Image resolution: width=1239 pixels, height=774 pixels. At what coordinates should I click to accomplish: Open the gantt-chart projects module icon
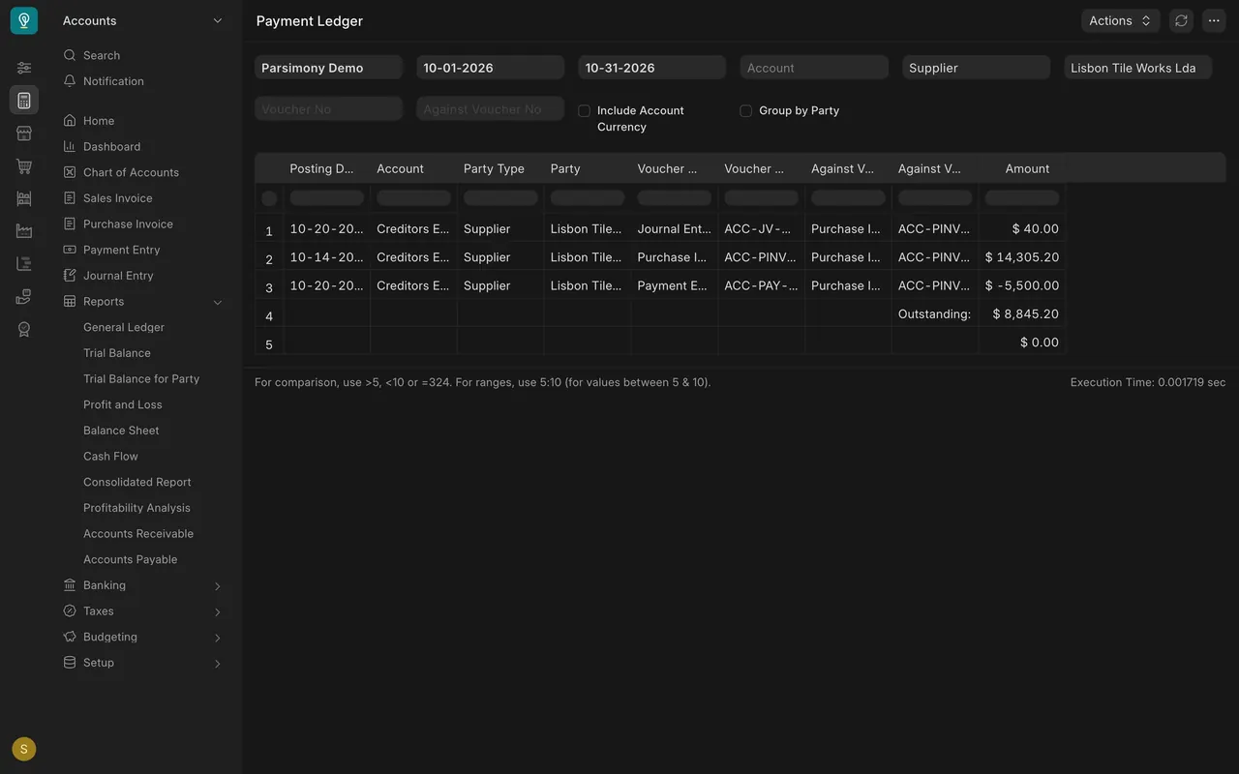[x=24, y=264]
